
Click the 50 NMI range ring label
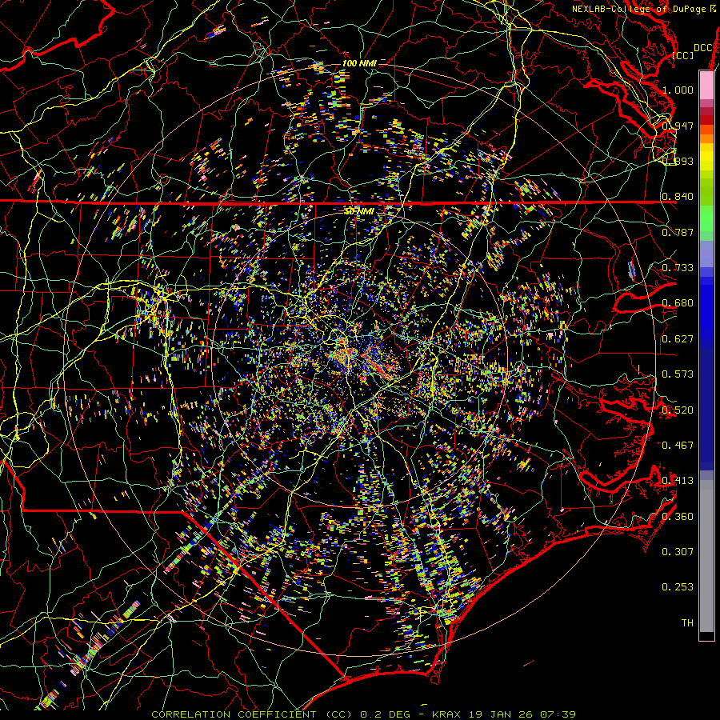pos(359,211)
